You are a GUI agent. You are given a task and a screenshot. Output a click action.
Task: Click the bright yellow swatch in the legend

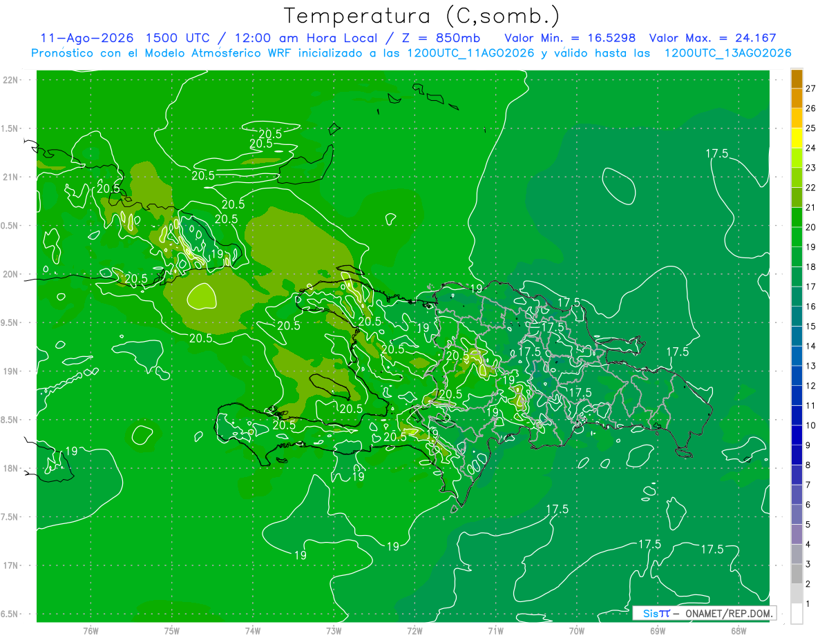pyautogui.click(x=797, y=138)
